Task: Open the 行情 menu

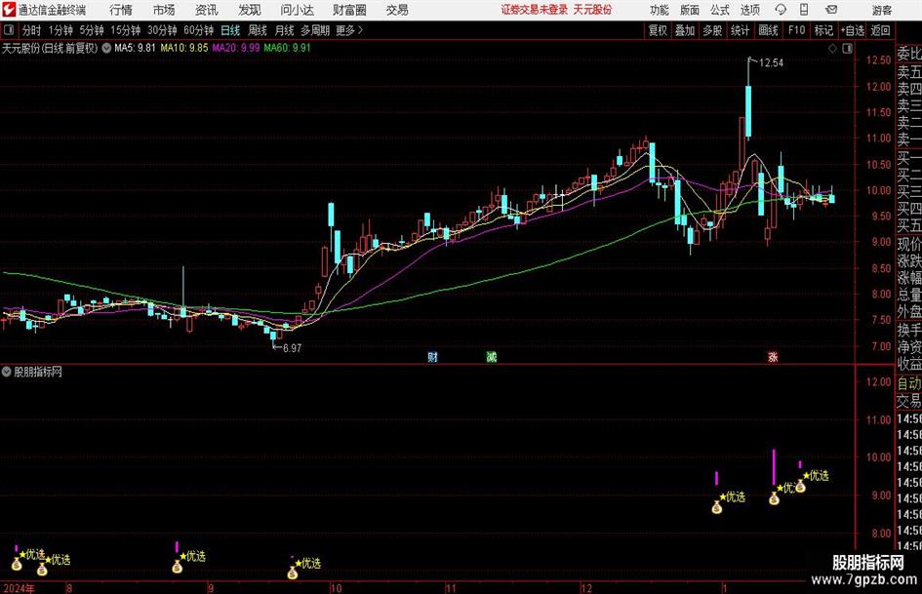Action: pos(121,10)
